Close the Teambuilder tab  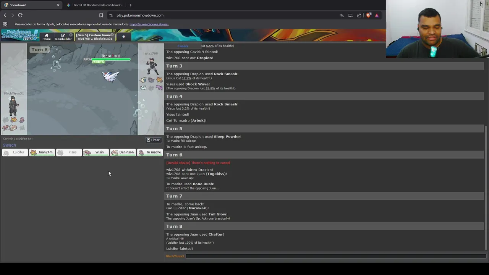[x=71, y=35]
